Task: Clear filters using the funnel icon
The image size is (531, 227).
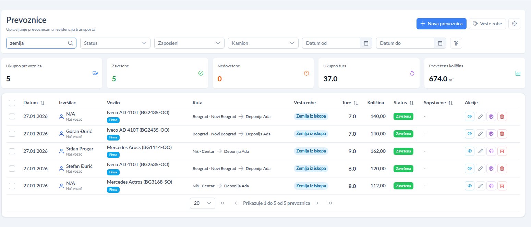Action: coord(456,43)
